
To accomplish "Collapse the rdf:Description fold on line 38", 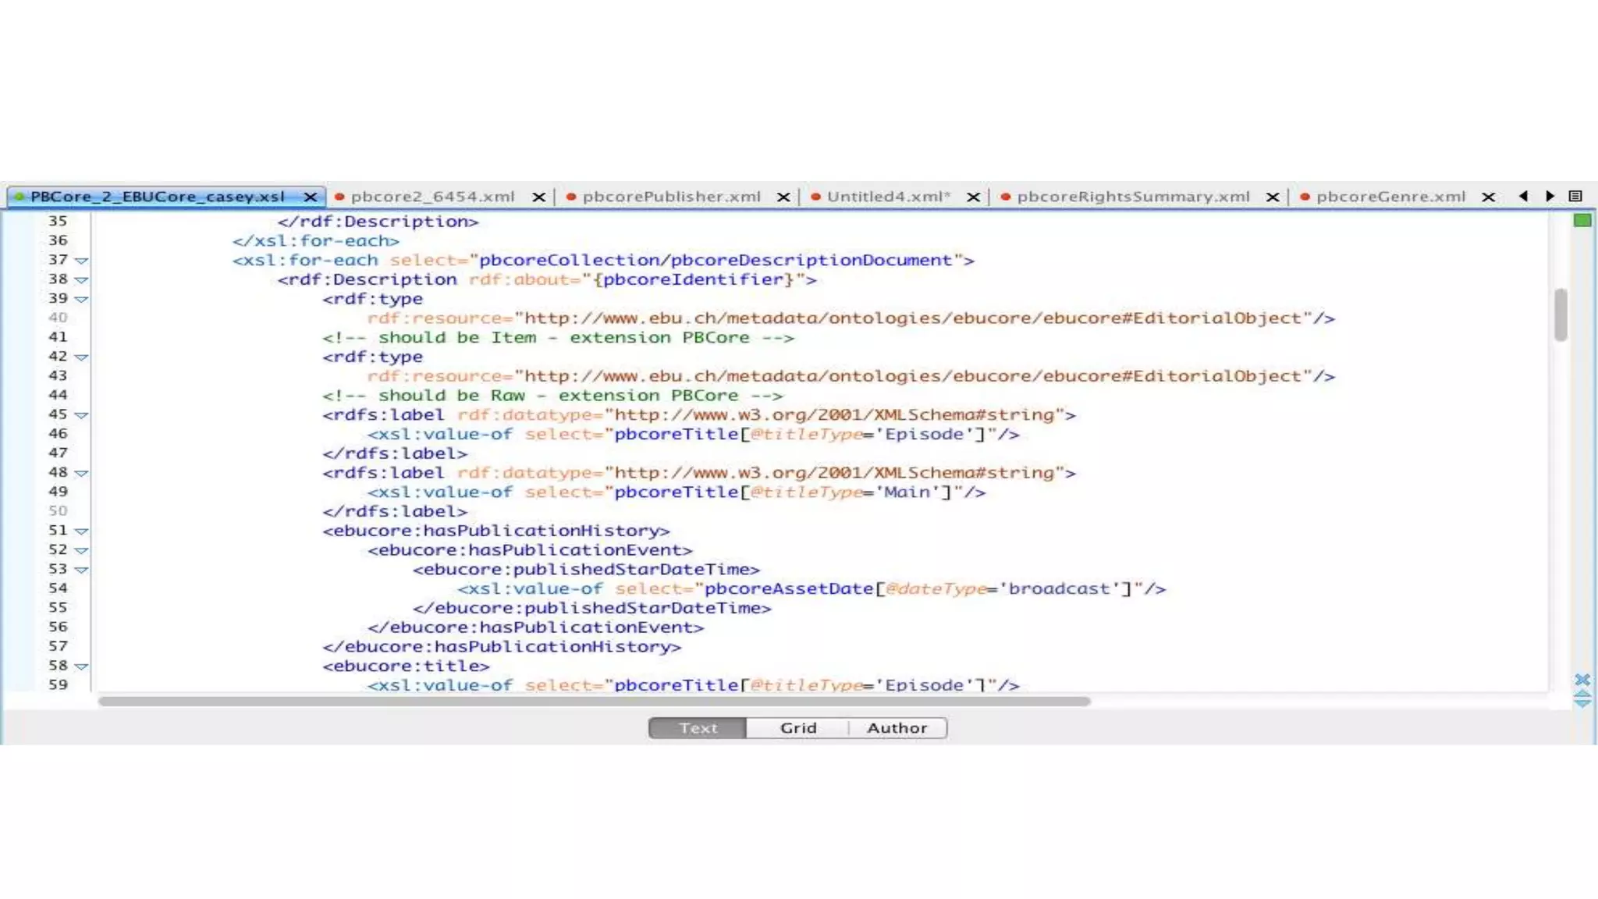I will 81,280.
